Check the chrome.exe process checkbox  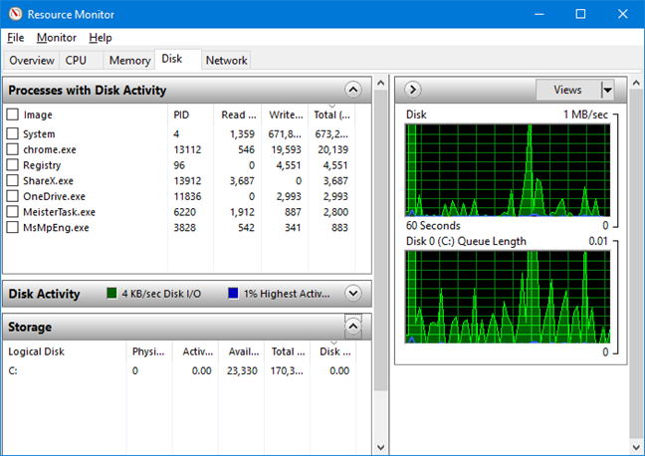pyautogui.click(x=12, y=149)
